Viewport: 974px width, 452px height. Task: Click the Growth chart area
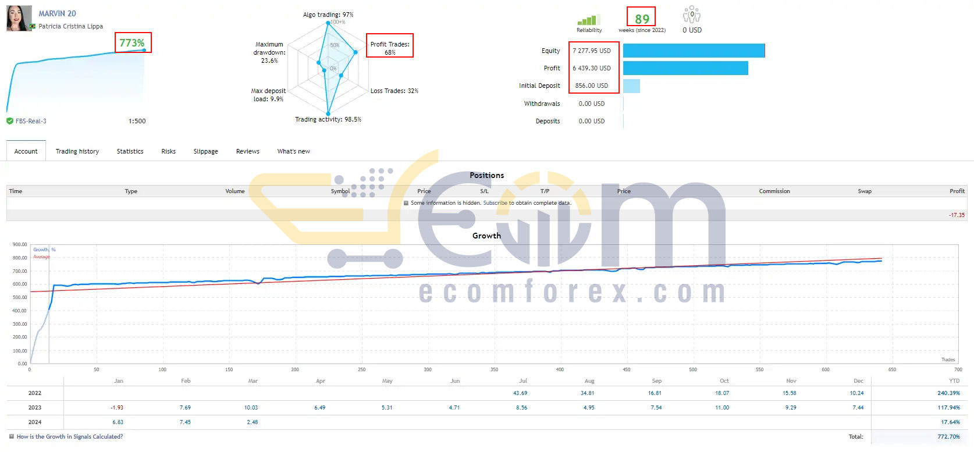click(494, 304)
